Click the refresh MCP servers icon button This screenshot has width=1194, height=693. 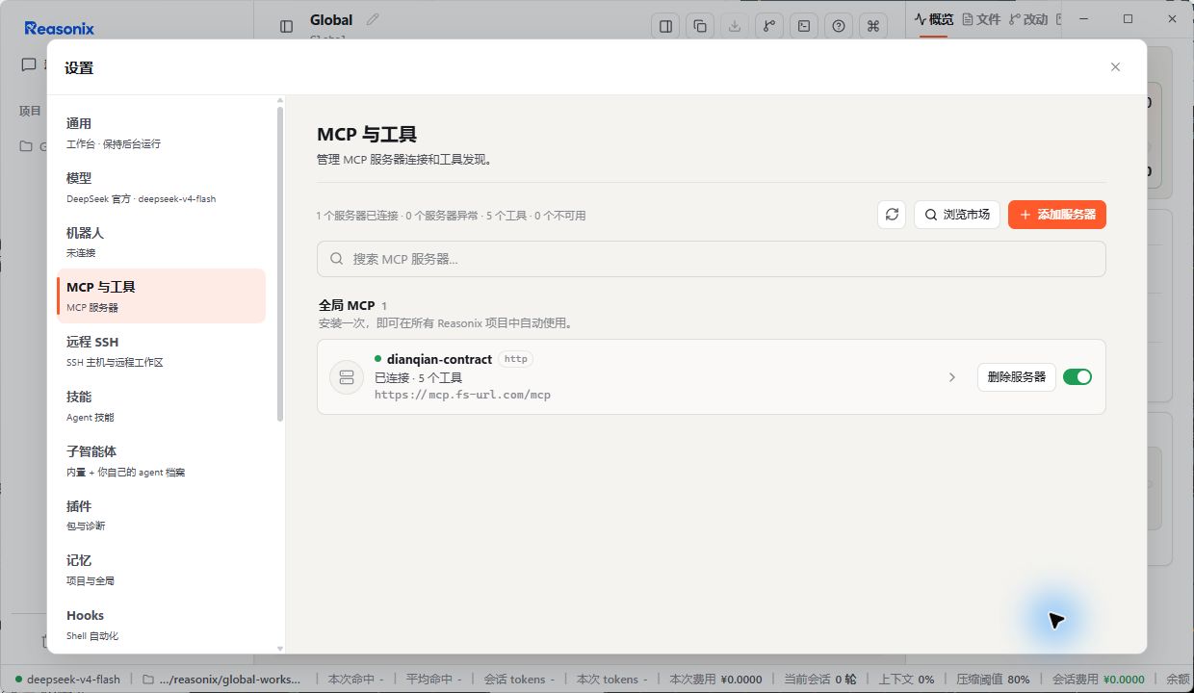point(892,215)
